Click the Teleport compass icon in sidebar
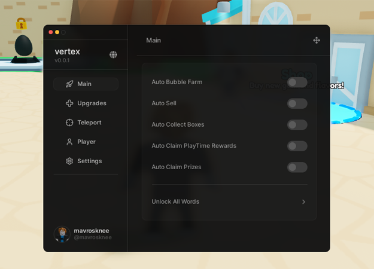 coord(69,123)
